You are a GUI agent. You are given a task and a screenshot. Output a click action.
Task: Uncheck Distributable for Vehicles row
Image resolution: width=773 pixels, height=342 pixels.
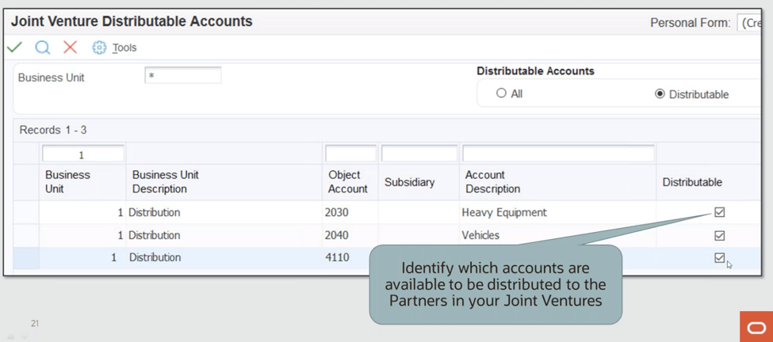point(719,236)
